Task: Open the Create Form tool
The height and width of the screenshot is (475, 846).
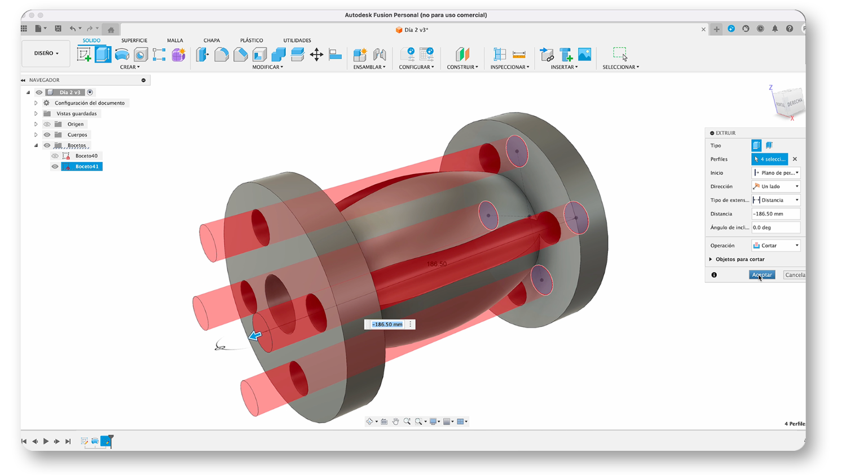Action: (x=178, y=54)
